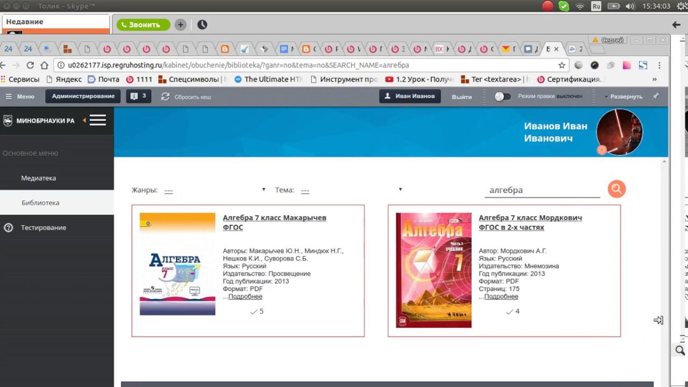Open the Яндекс bookmark
The width and height of the screenshot is (688, 387).
pyautogui.click(x=64, y=79)
